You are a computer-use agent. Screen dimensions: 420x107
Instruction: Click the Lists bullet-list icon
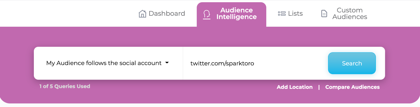[282, 14]
